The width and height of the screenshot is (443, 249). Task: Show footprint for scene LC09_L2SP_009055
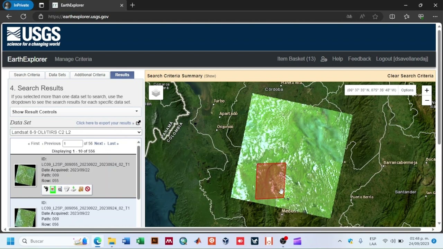tap(46, 189)
